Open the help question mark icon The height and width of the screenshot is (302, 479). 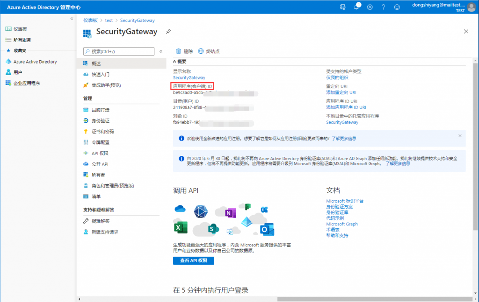coord(384,7)
